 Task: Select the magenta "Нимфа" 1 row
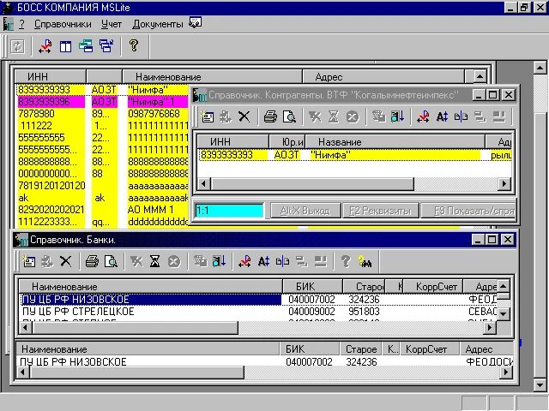[103, 102]
